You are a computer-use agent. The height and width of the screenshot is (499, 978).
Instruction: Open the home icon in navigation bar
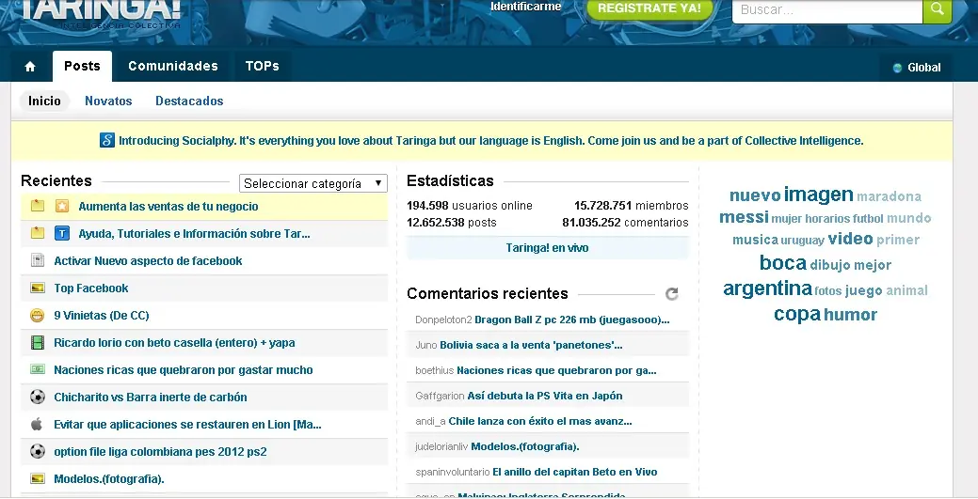click(x=30, y=67)
